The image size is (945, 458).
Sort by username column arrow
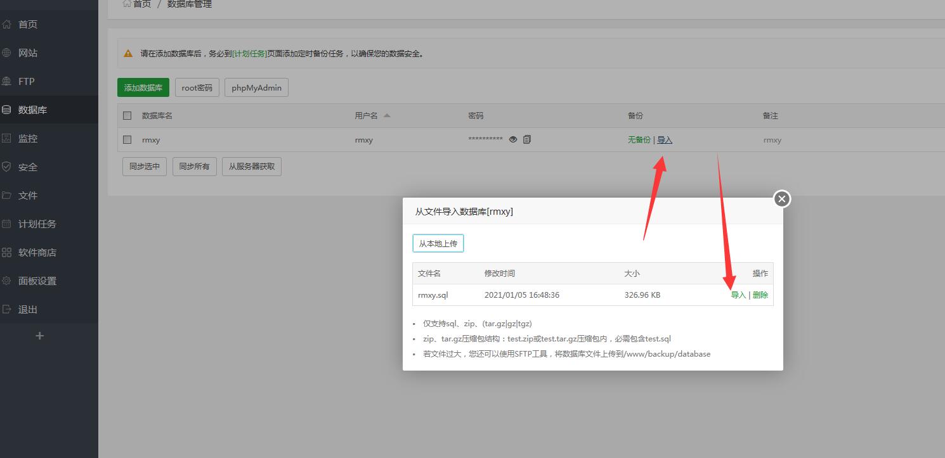387,115
